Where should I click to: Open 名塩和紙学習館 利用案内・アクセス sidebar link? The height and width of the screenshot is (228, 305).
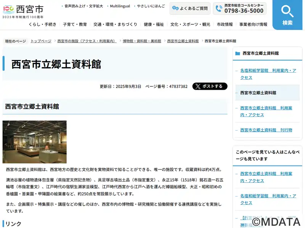click(268, 74)
